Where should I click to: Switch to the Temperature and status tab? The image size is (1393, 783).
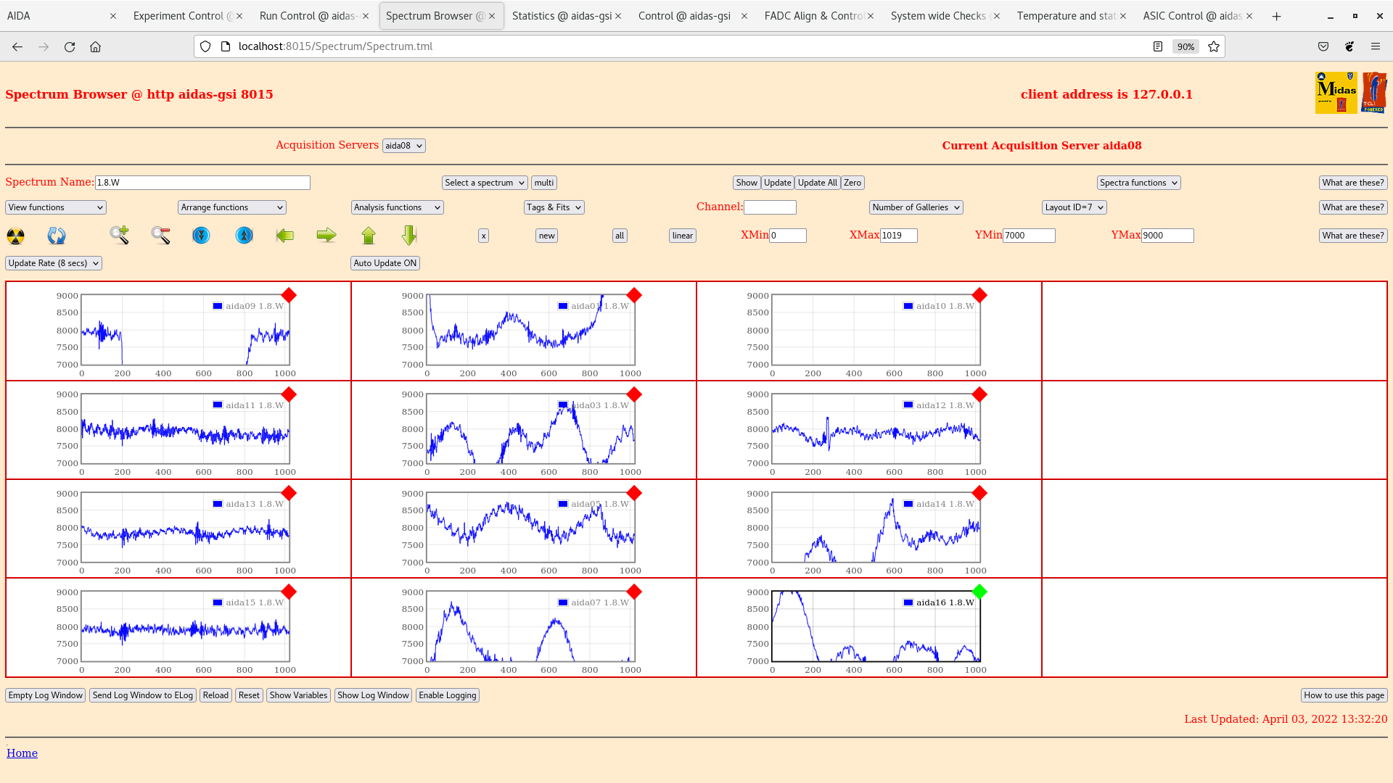click(x=1065, y=16)
